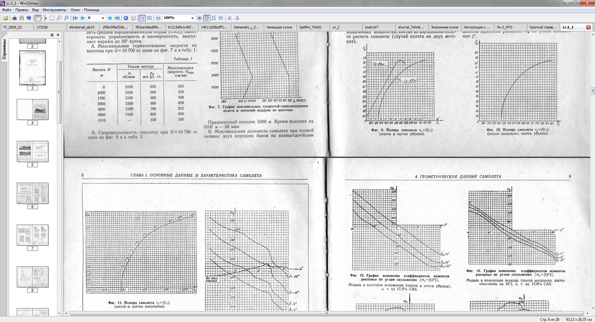Click the plus zoom in icon
This screenshot has width=595, height=322.
[199, 18]
